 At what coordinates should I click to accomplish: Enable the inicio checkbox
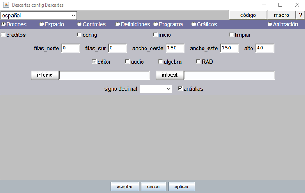(155, 35)
